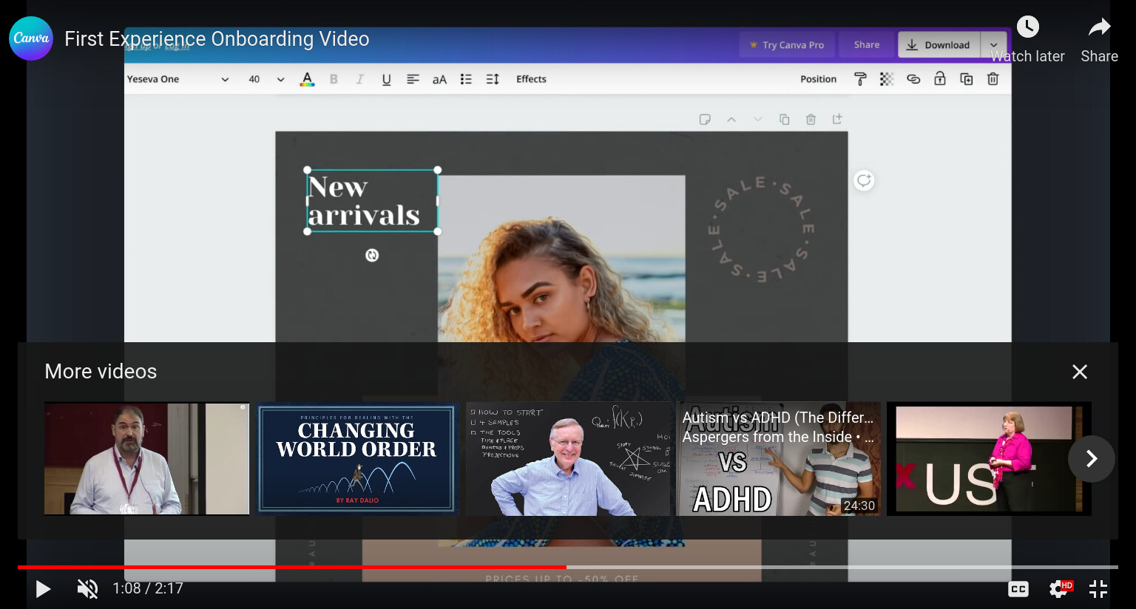1136x609 pixels.
Task: Open the Position menu
Action: (818, 79)
